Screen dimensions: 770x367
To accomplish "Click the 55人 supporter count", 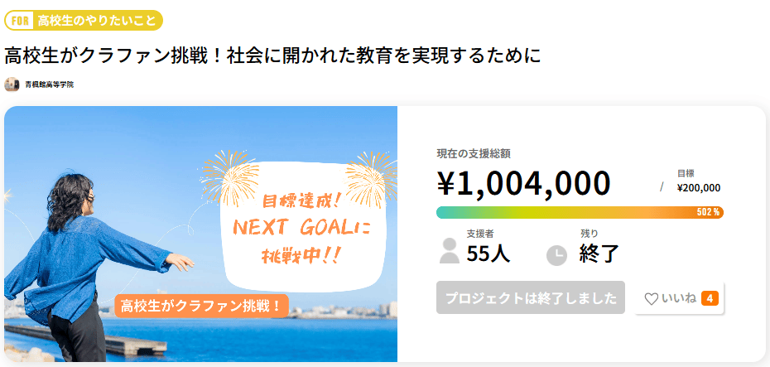I will (x=488, y=254).
